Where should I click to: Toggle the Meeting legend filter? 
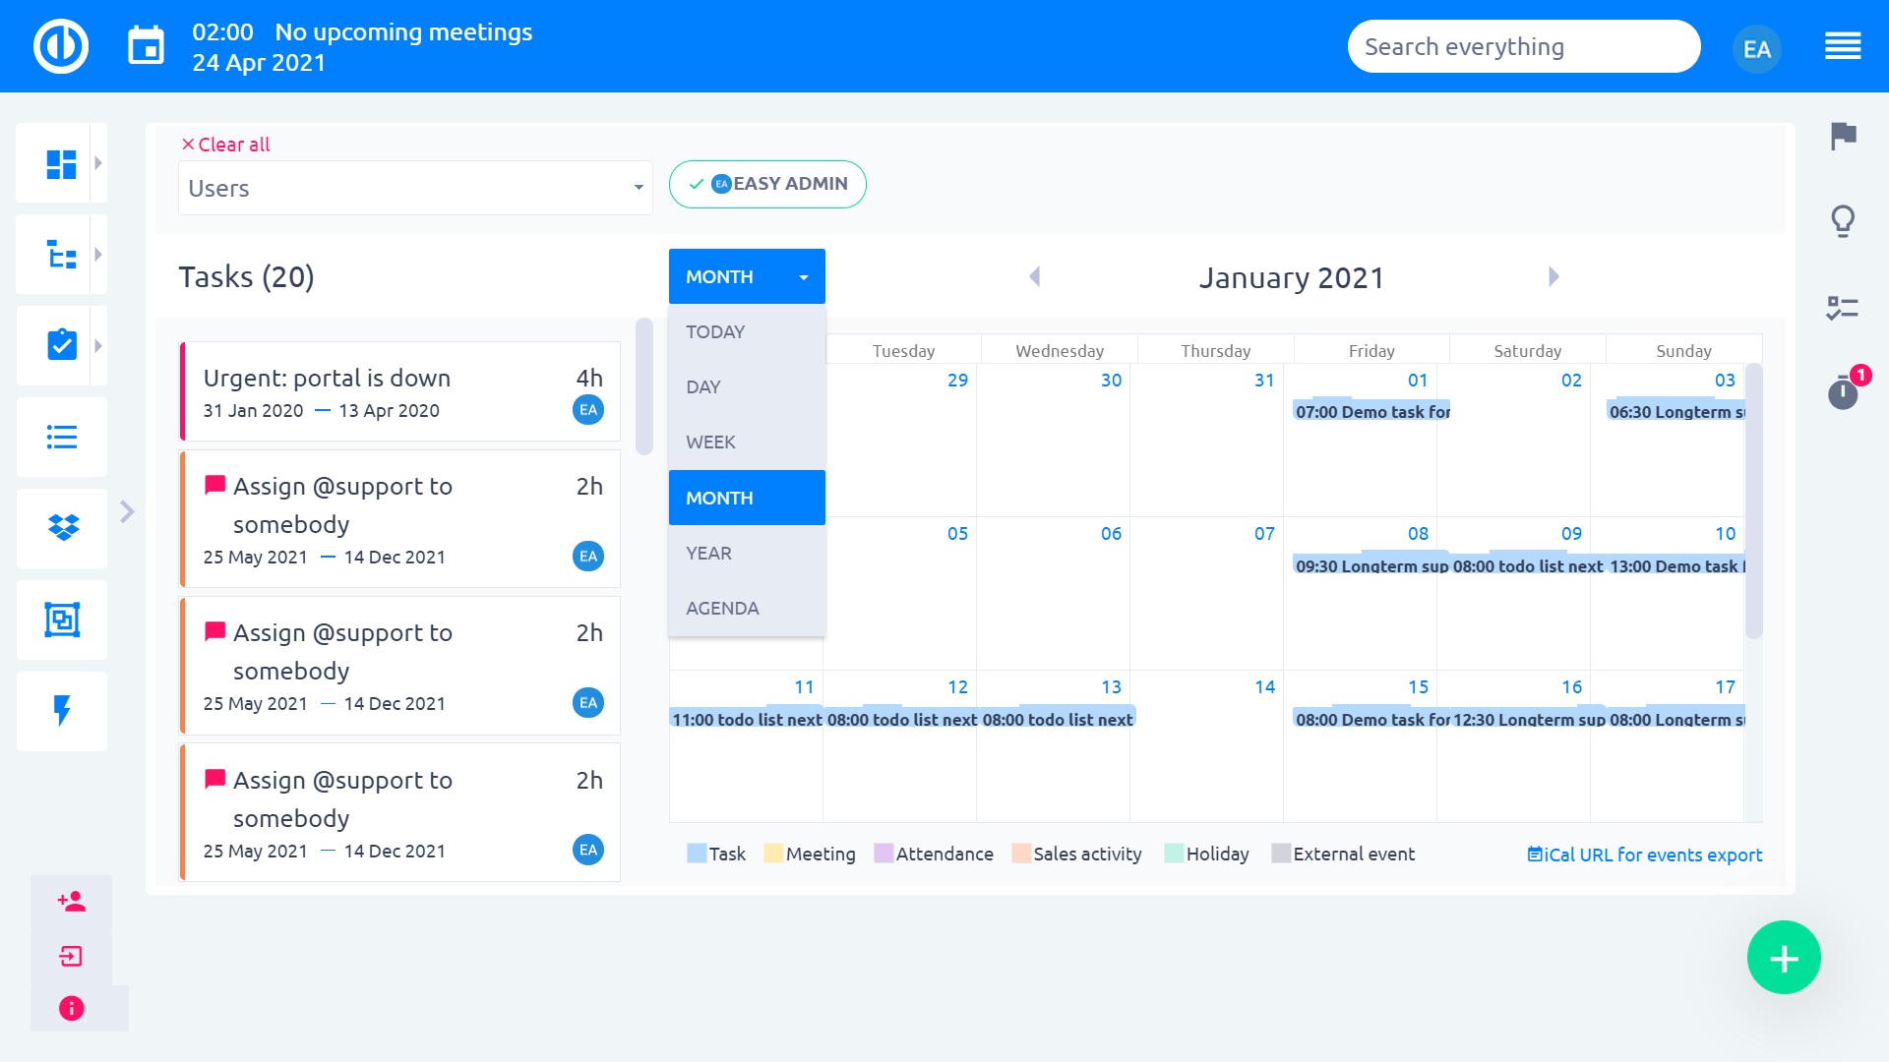(809, 854)
